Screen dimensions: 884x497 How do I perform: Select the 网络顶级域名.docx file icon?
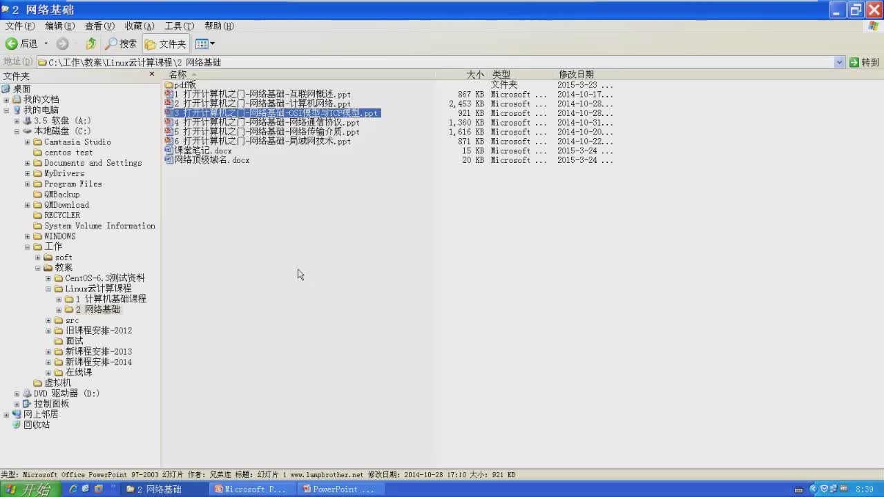coord(169,159)
